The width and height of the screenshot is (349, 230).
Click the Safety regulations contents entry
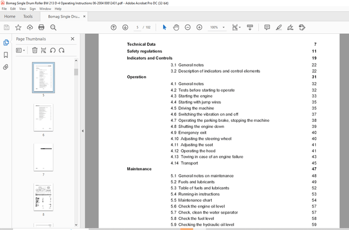coord(145,51)
